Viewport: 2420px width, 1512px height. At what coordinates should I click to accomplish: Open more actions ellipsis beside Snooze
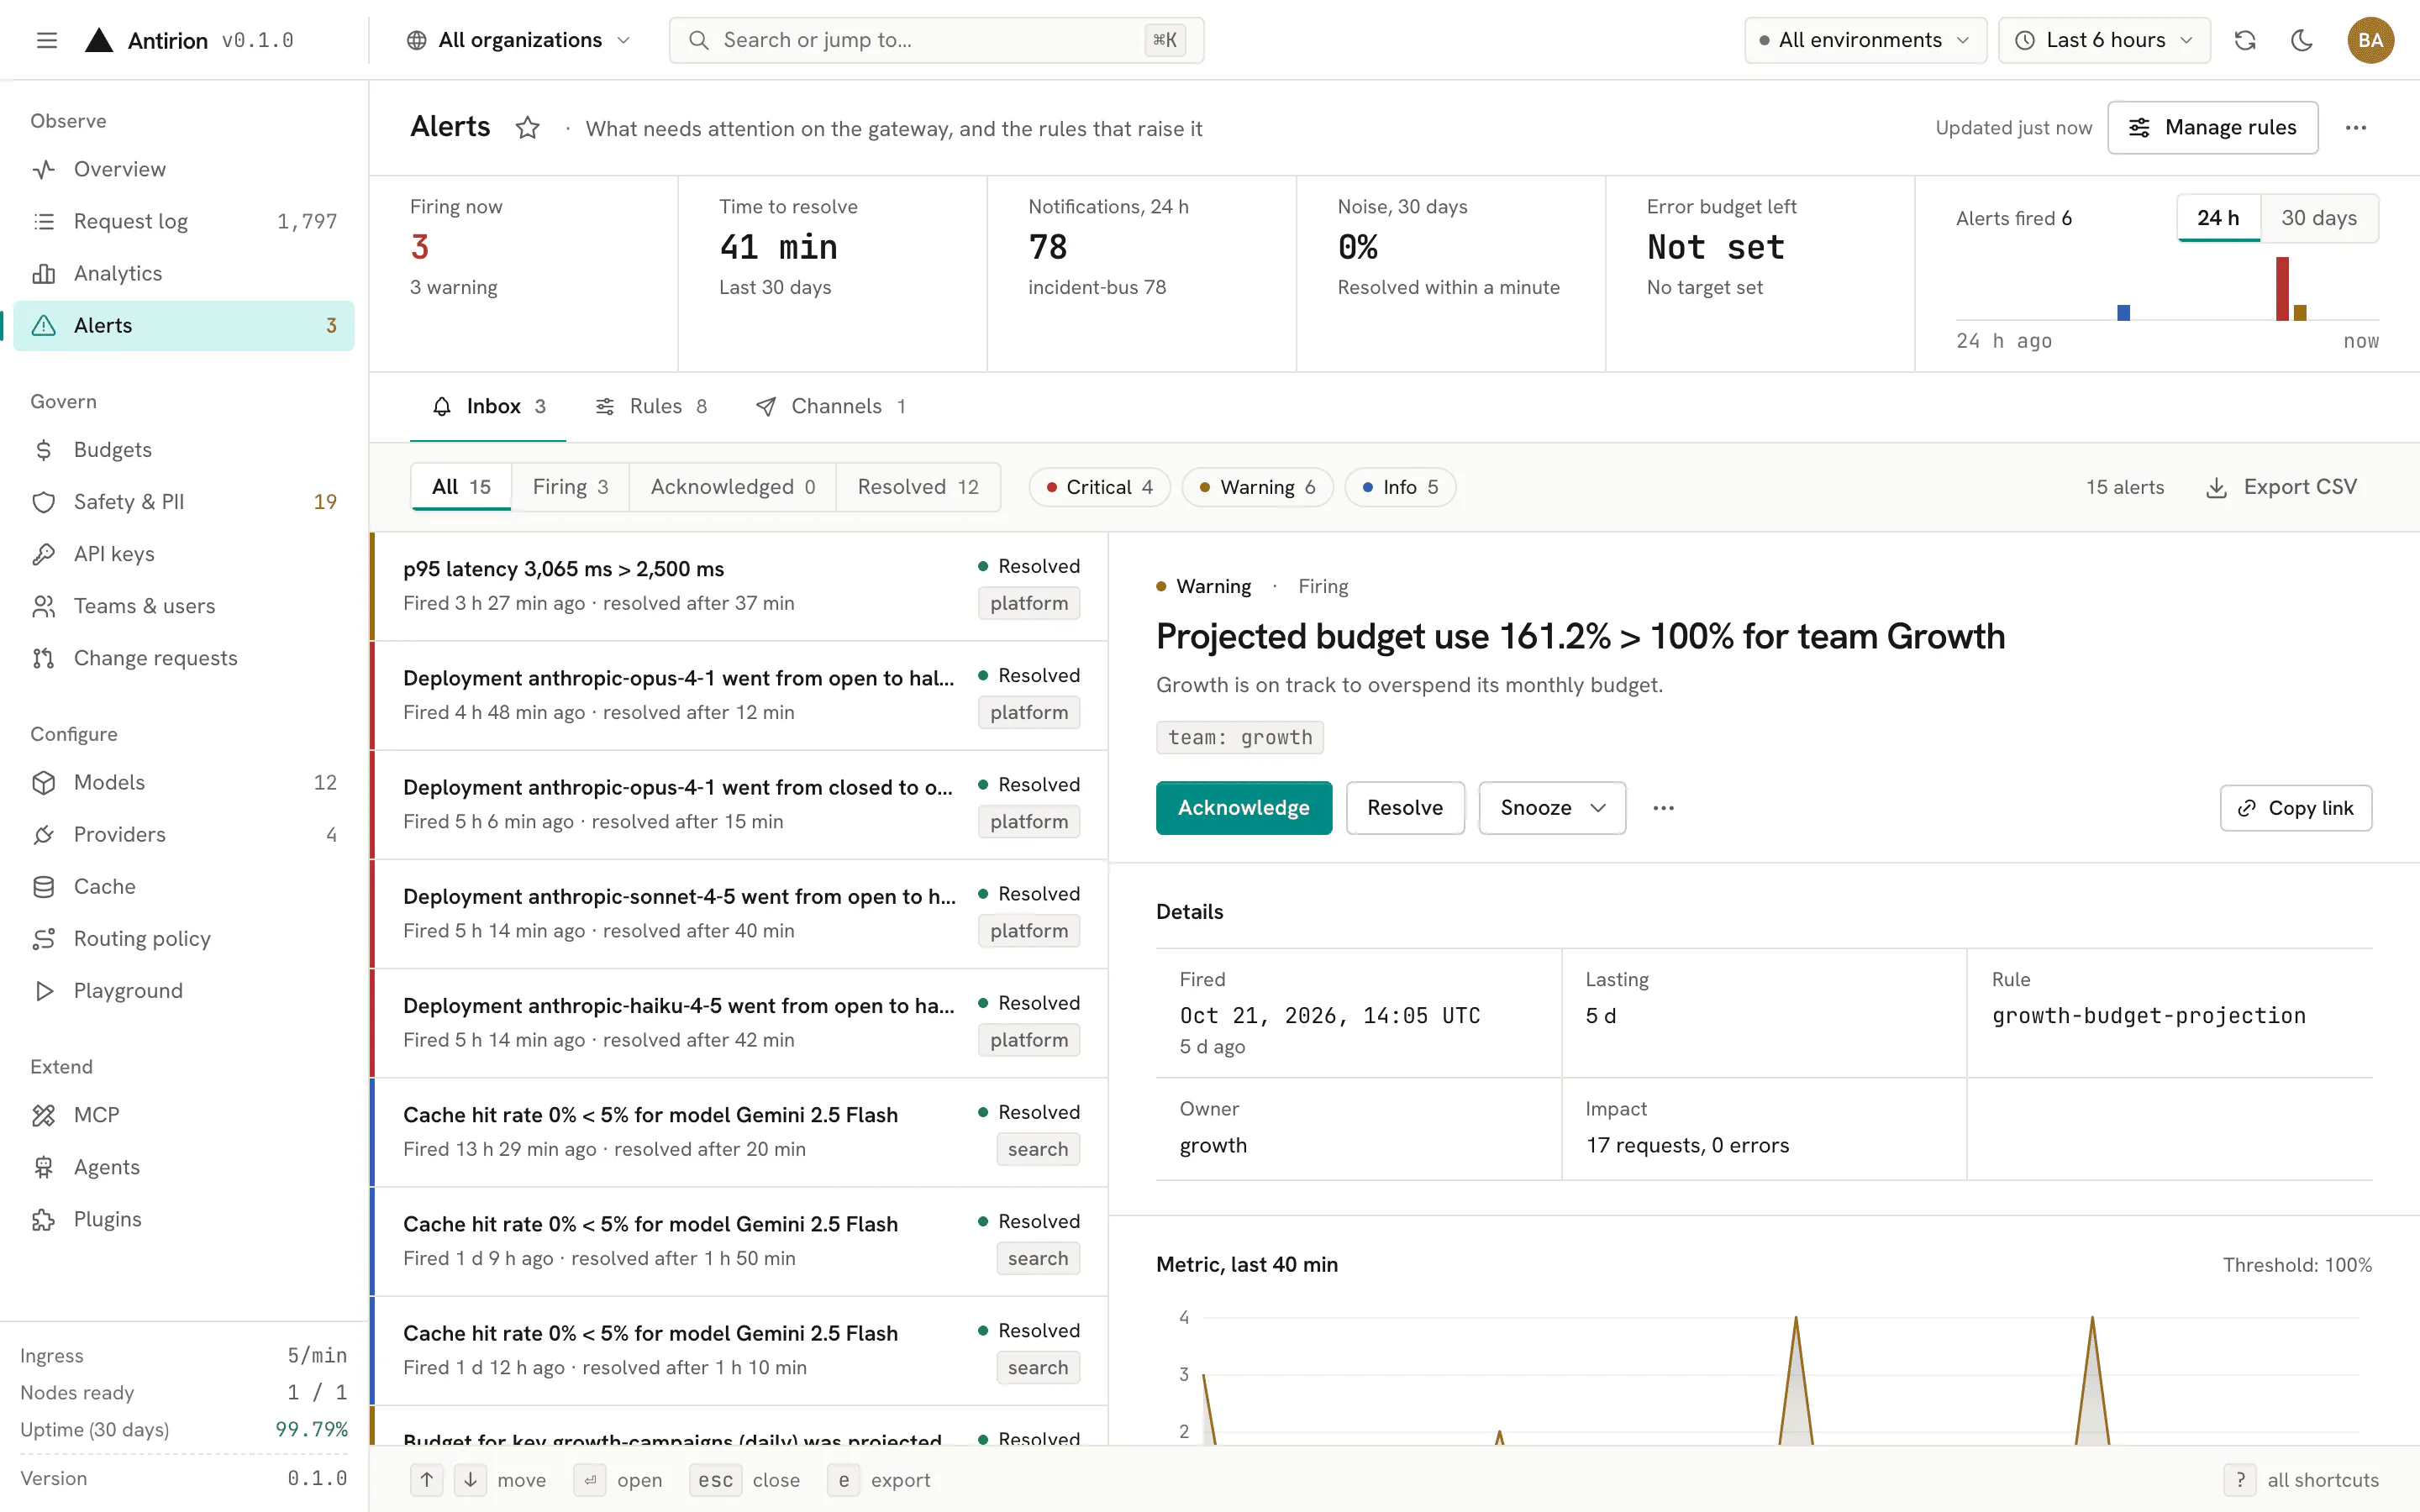(1663, 808)
